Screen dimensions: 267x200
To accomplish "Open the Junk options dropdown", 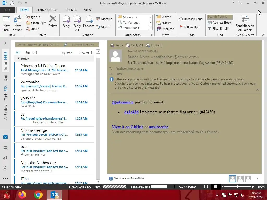I will 33,29.
